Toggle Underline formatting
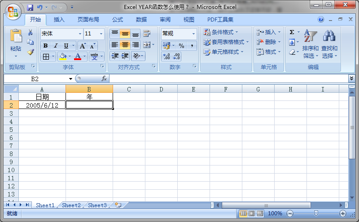Image resolution: width=359 pixels, height=222 pixels. [66, 46]
